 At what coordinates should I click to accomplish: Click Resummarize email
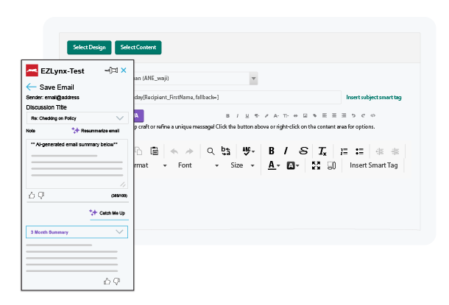(96, 131)
